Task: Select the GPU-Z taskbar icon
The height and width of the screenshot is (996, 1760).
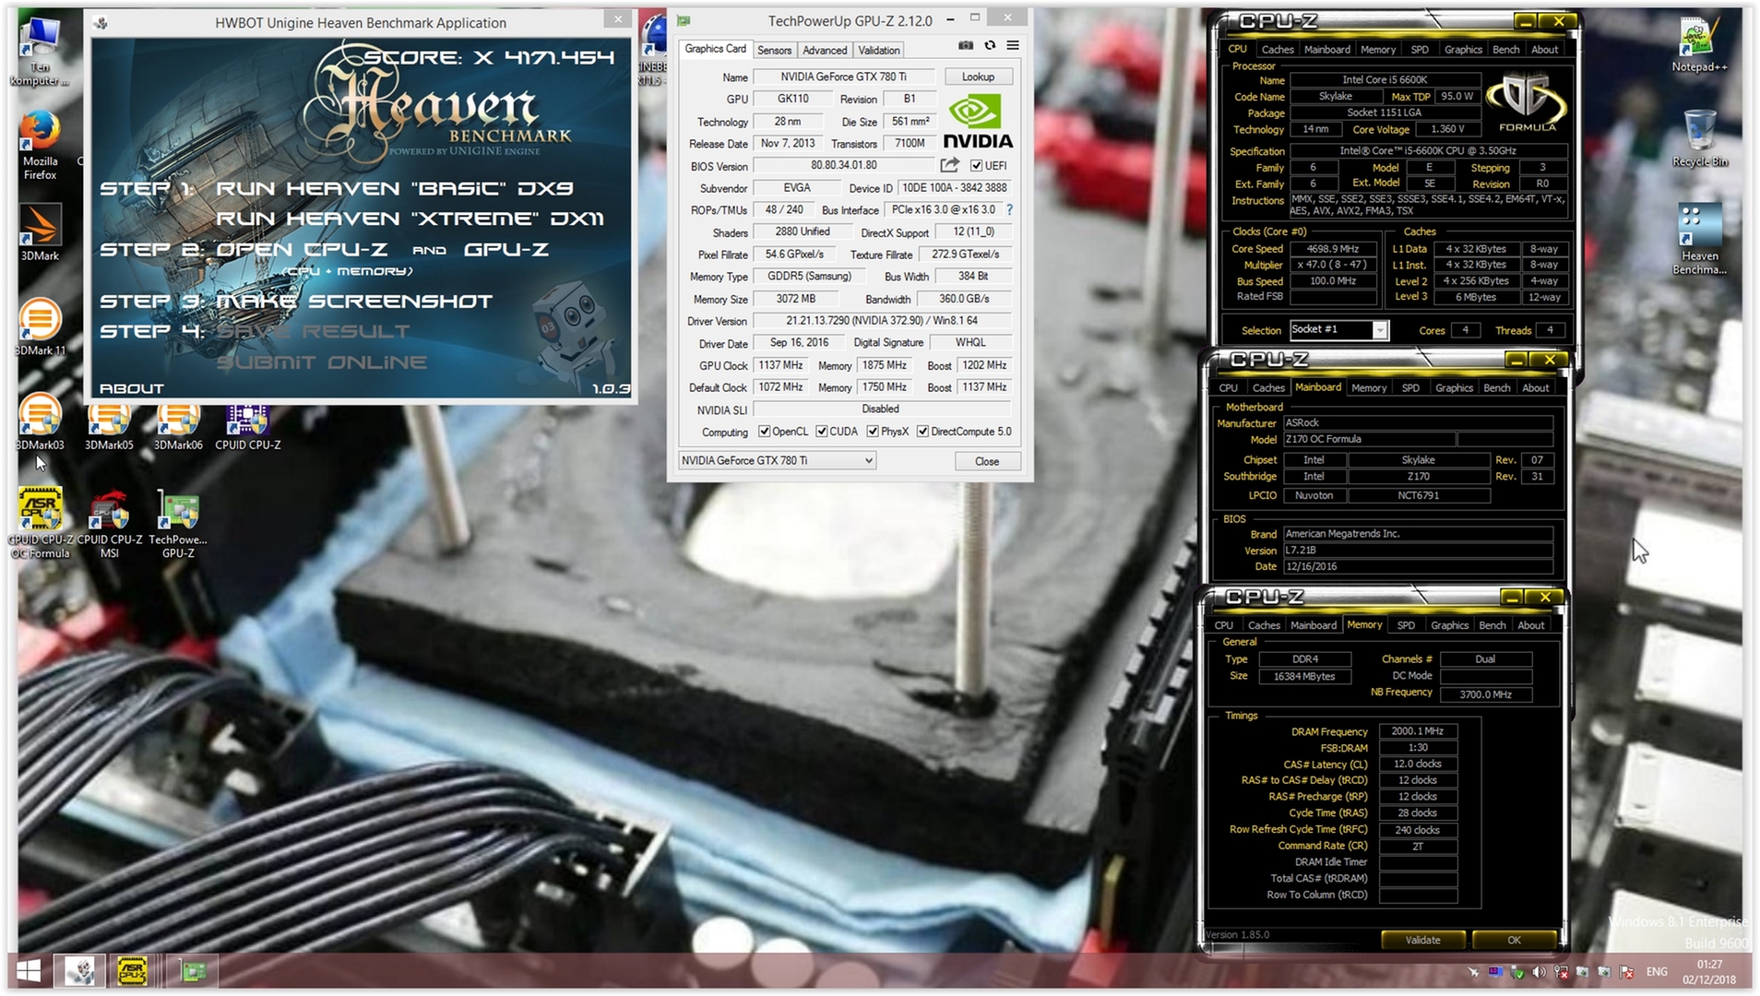Action: 193,971
